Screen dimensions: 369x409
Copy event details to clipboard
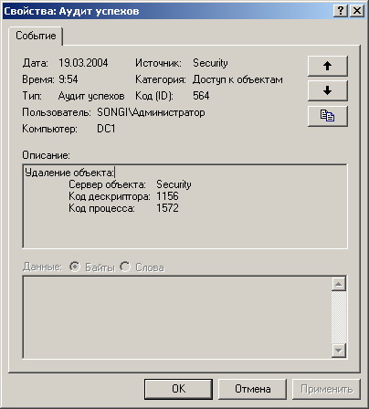[328, 116]
